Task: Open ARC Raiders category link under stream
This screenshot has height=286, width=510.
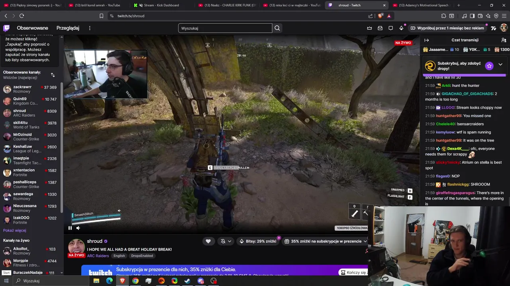Action: [x=98, y=256]
